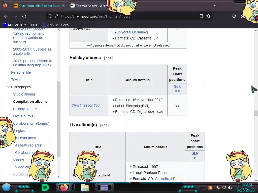258x193 pixels.
Task: Open the Universal Germany link
Action: click(x=132, y=32)
